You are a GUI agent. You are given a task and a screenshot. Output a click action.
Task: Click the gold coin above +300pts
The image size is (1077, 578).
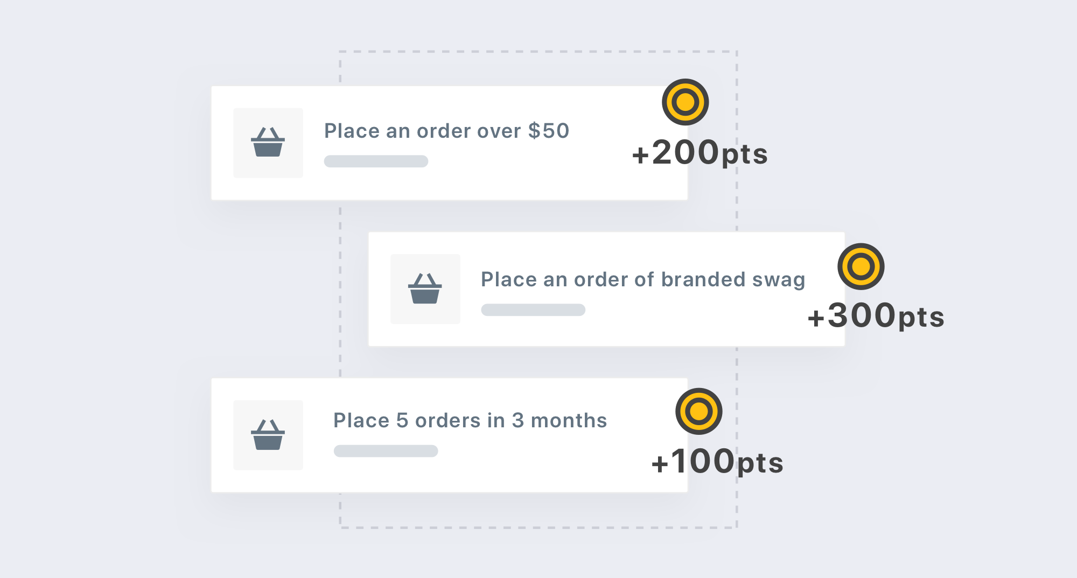click(861, 266)
